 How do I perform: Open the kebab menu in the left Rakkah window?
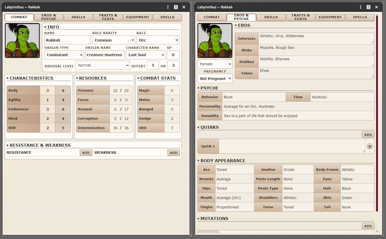[x=168, y=7]
